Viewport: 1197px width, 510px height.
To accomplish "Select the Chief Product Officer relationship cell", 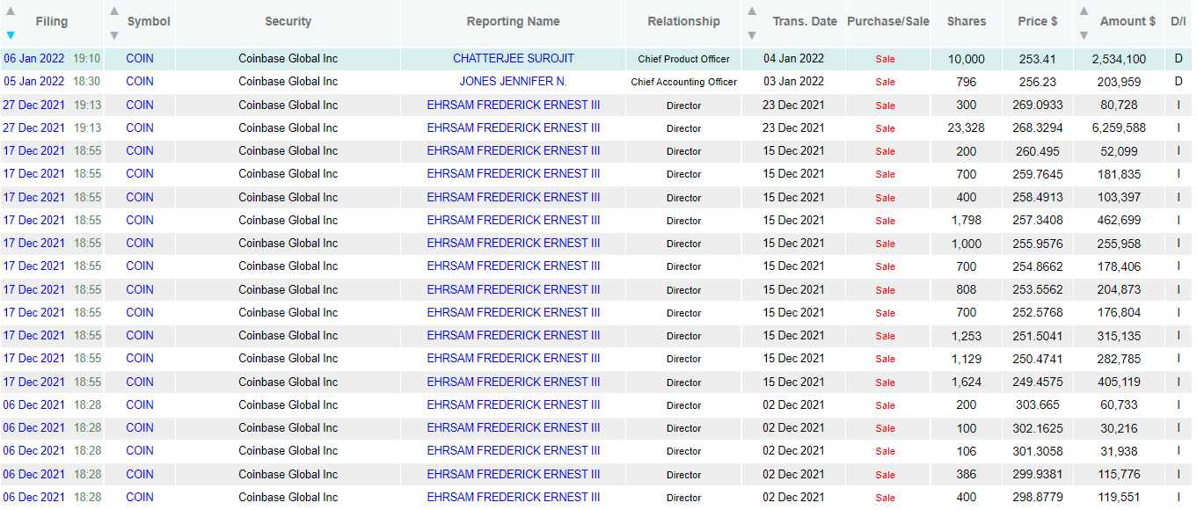I will tap(683, 60).
